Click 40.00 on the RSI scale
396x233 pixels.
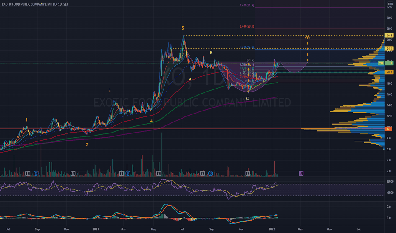pos(390,193)
